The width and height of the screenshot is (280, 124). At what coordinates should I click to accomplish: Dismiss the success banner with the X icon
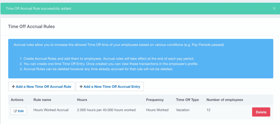coord(274,8)
